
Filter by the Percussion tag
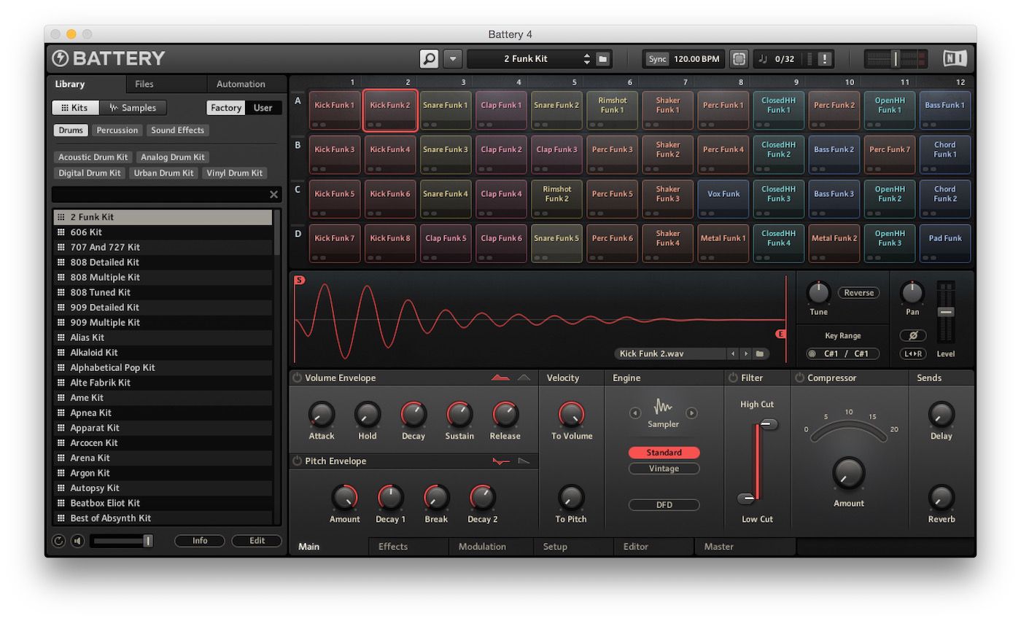coord(117,130)
